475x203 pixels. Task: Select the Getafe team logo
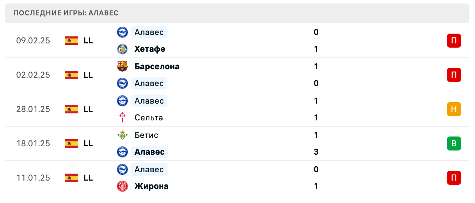point(122,49)
